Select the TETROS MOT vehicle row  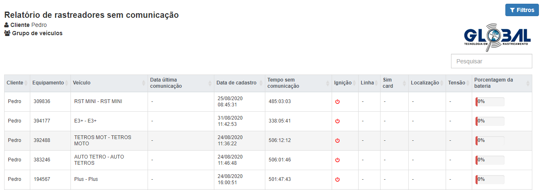point(102,141)
